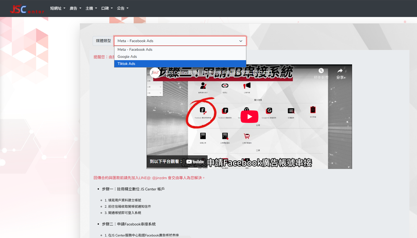Image resolution: width=417 pixels, height=238 pixels.
Task: Expand the 主機 navigation dropdown
Action: click(91, 8)
